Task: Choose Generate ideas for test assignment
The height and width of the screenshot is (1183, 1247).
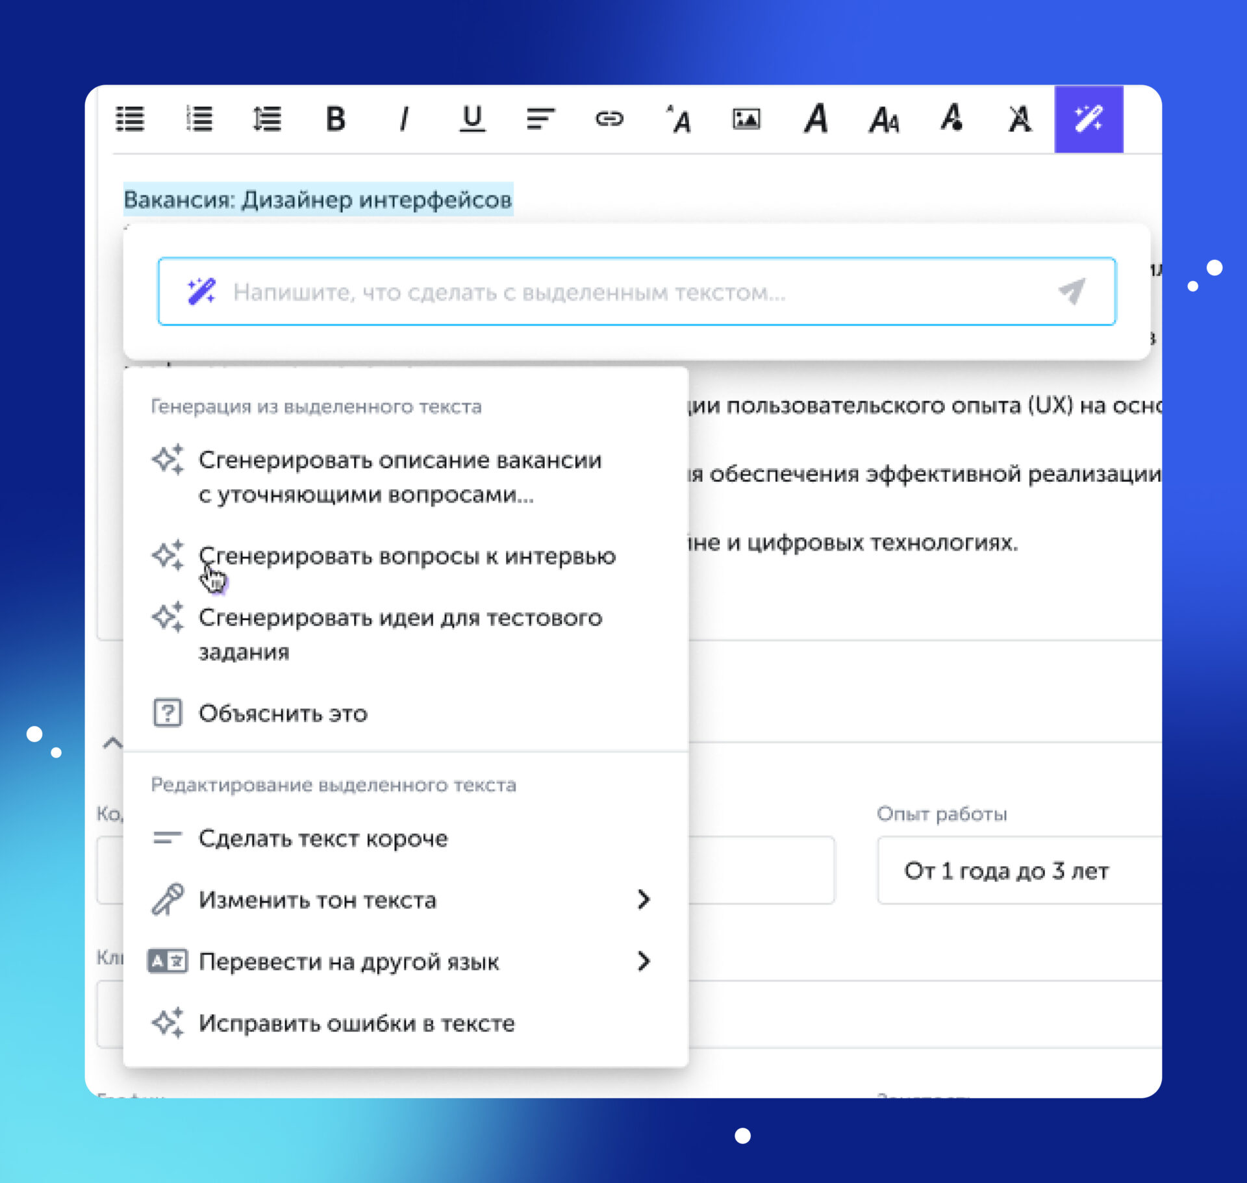Action: pyautogui.click(x=406, y=634)
